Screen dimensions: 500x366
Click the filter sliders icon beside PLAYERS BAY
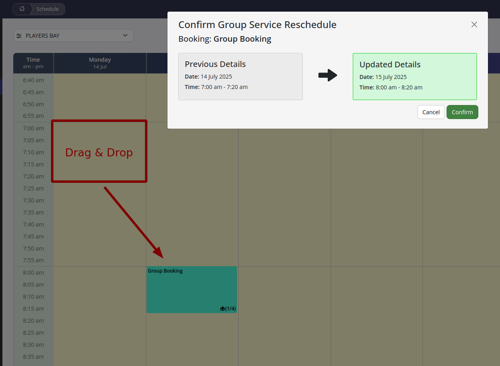(x=19, y=36)
